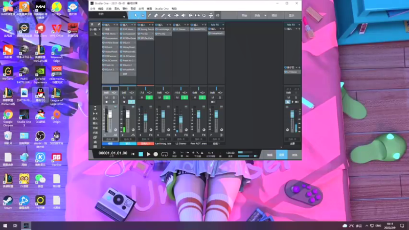Screen dimensions: 409x230
Task: Mute Reel ADT channel 6
Action: pyautogui.click(x=195, y=98)
